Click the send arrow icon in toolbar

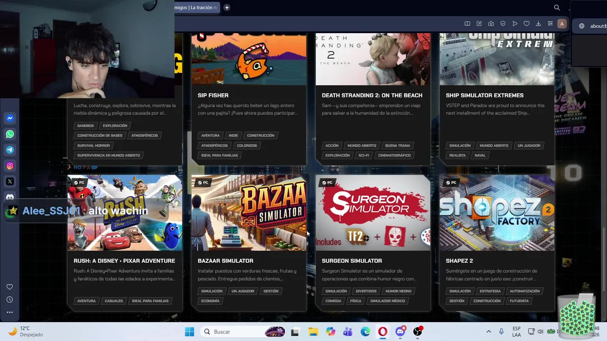click(515, 24)
